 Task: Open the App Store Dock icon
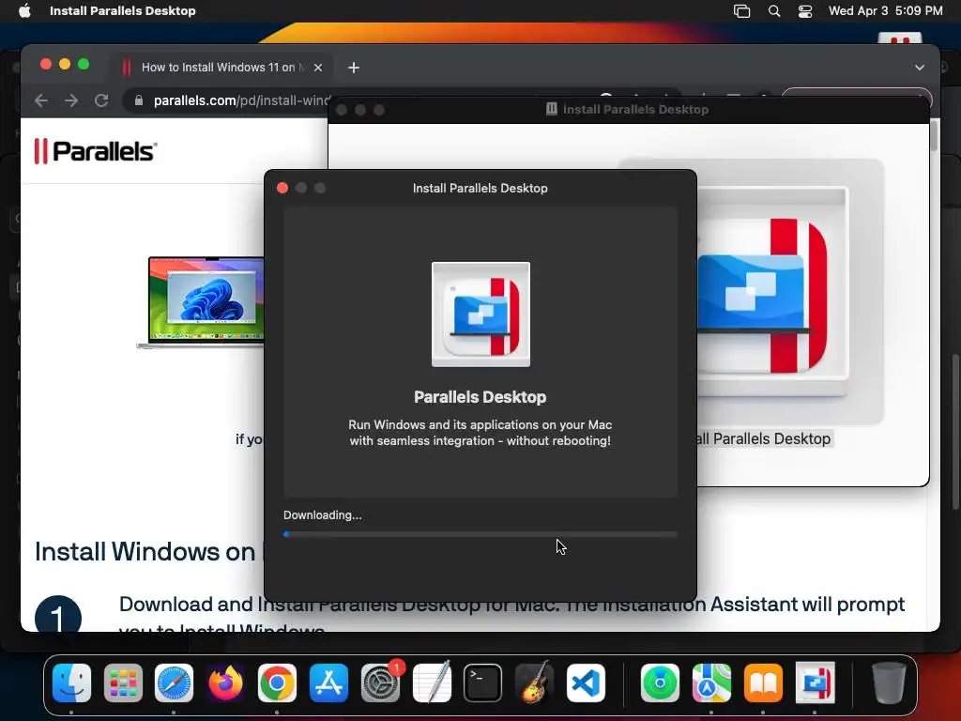point(328,683)
